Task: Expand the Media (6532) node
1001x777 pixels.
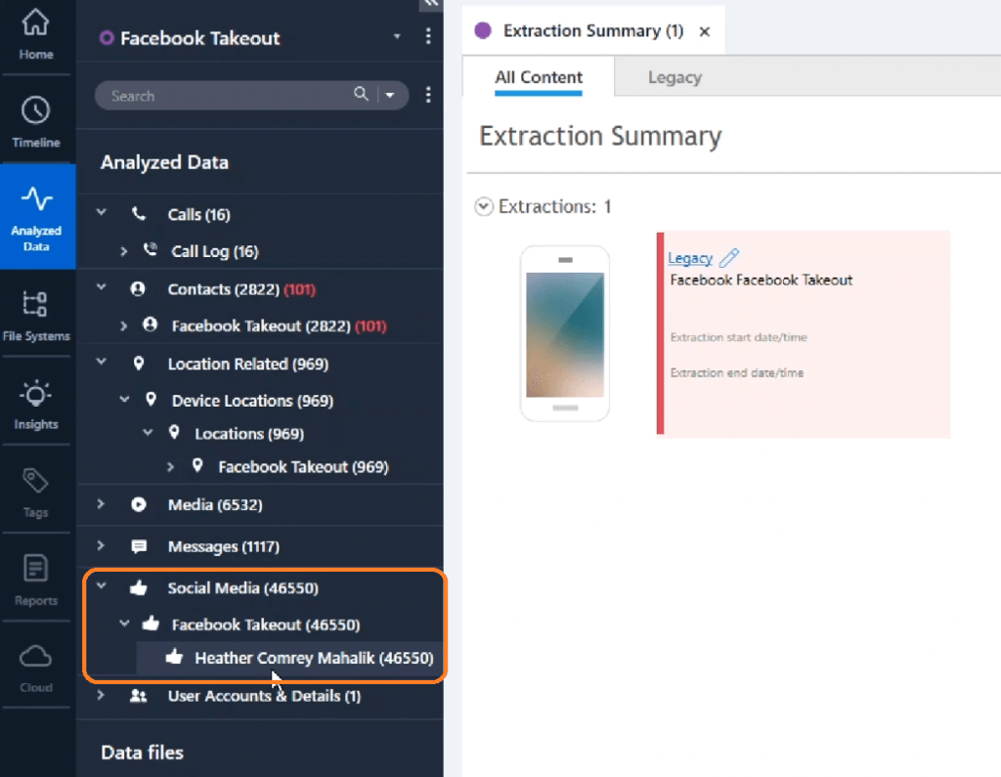Action: tap(101, 503)
